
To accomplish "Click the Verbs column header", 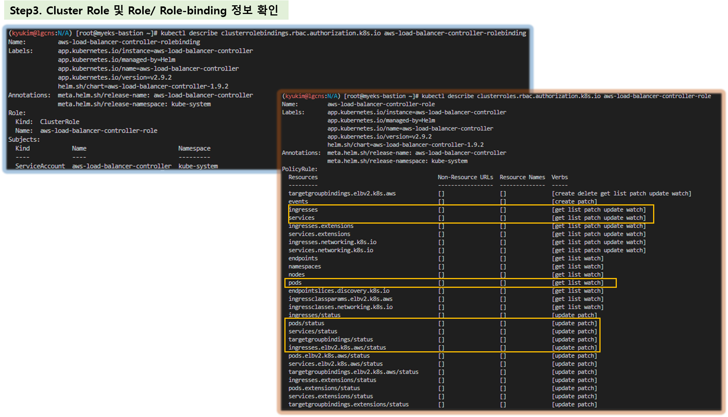I will click(x=559, y=177).
